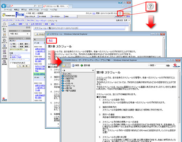Image resolution: width=182 pixels, height=142 pixels.
Task: Toggle the 不参加予約も表示 checkbox
Action: click(x=11, y=63)
